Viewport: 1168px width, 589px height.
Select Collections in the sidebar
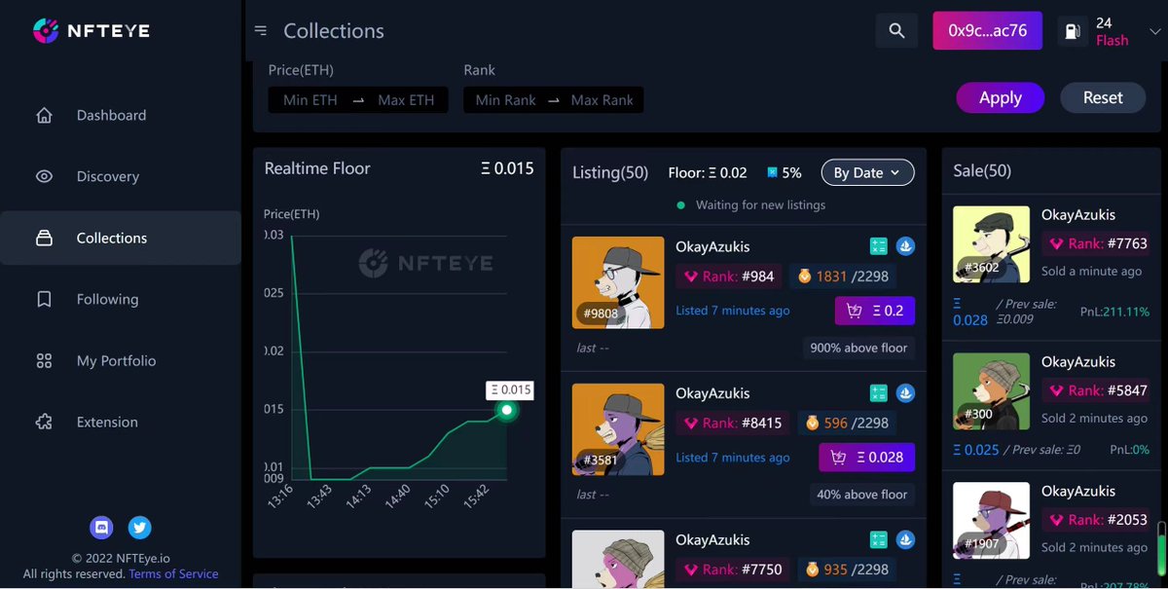pos(121,238)
